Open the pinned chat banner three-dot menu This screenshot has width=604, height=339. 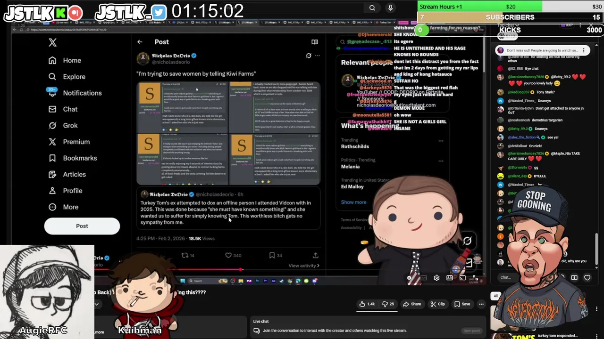pos(584,50)
